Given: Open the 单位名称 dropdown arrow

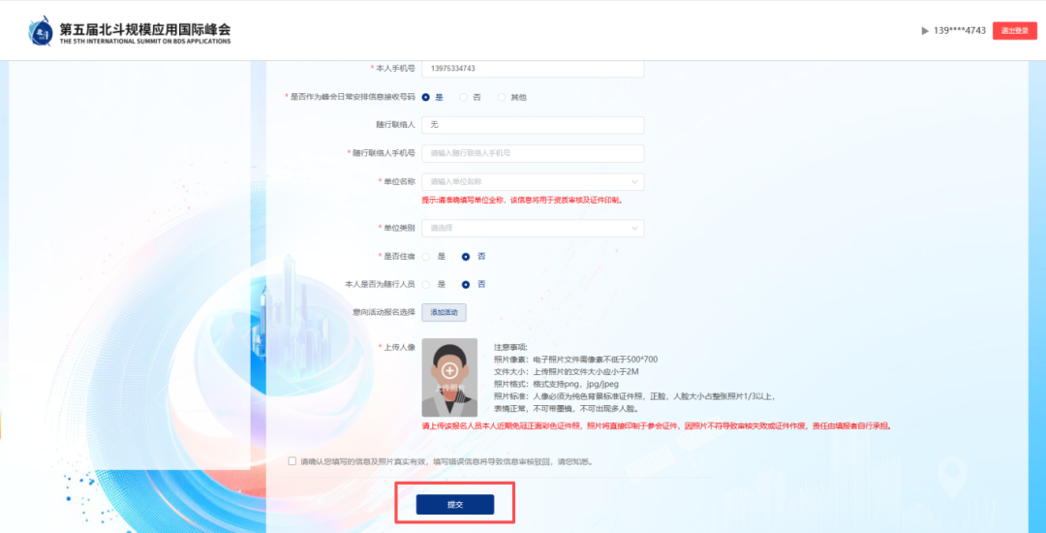Looking at the screenshot, I should (x=633, y=181).
